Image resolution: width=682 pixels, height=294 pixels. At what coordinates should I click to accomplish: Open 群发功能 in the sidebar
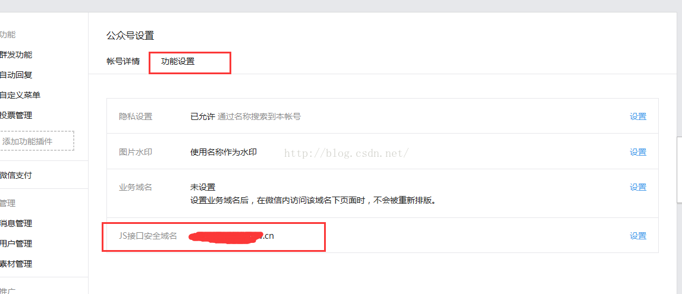click(x=15, y=55)
